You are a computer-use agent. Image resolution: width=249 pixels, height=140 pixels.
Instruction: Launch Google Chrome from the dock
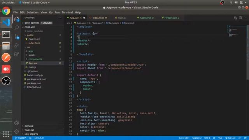[x=6, y=11]
